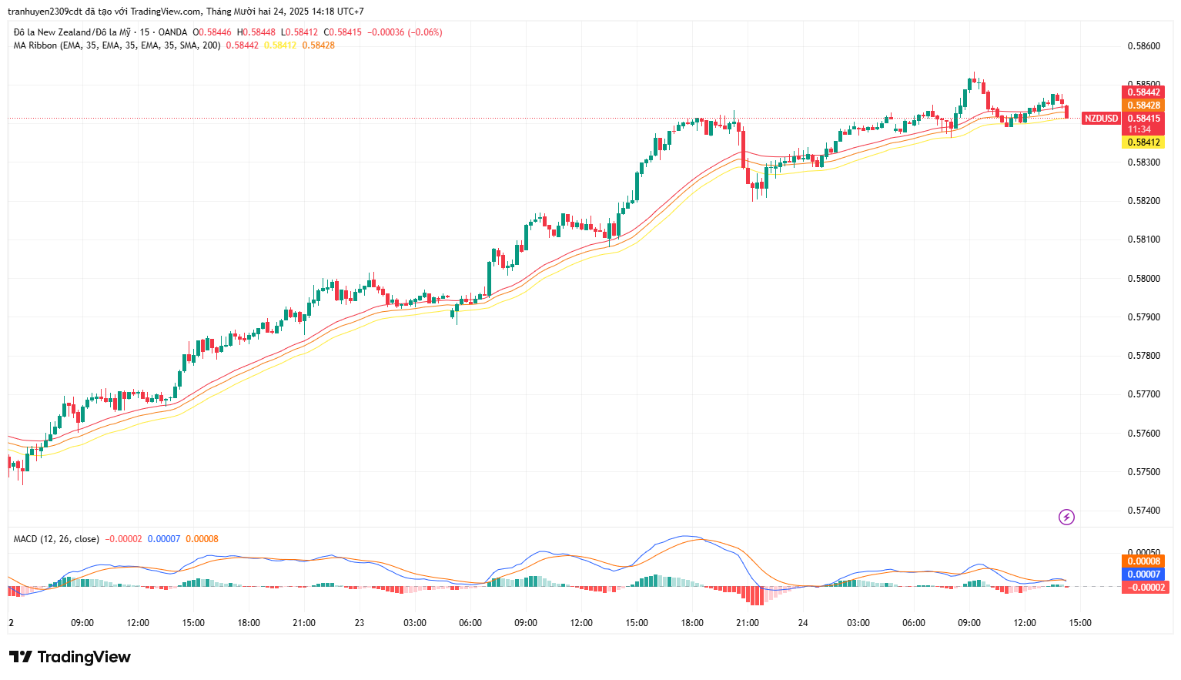
Task: Click the header text mentioning TradingView.com
Action: (185, 12)
